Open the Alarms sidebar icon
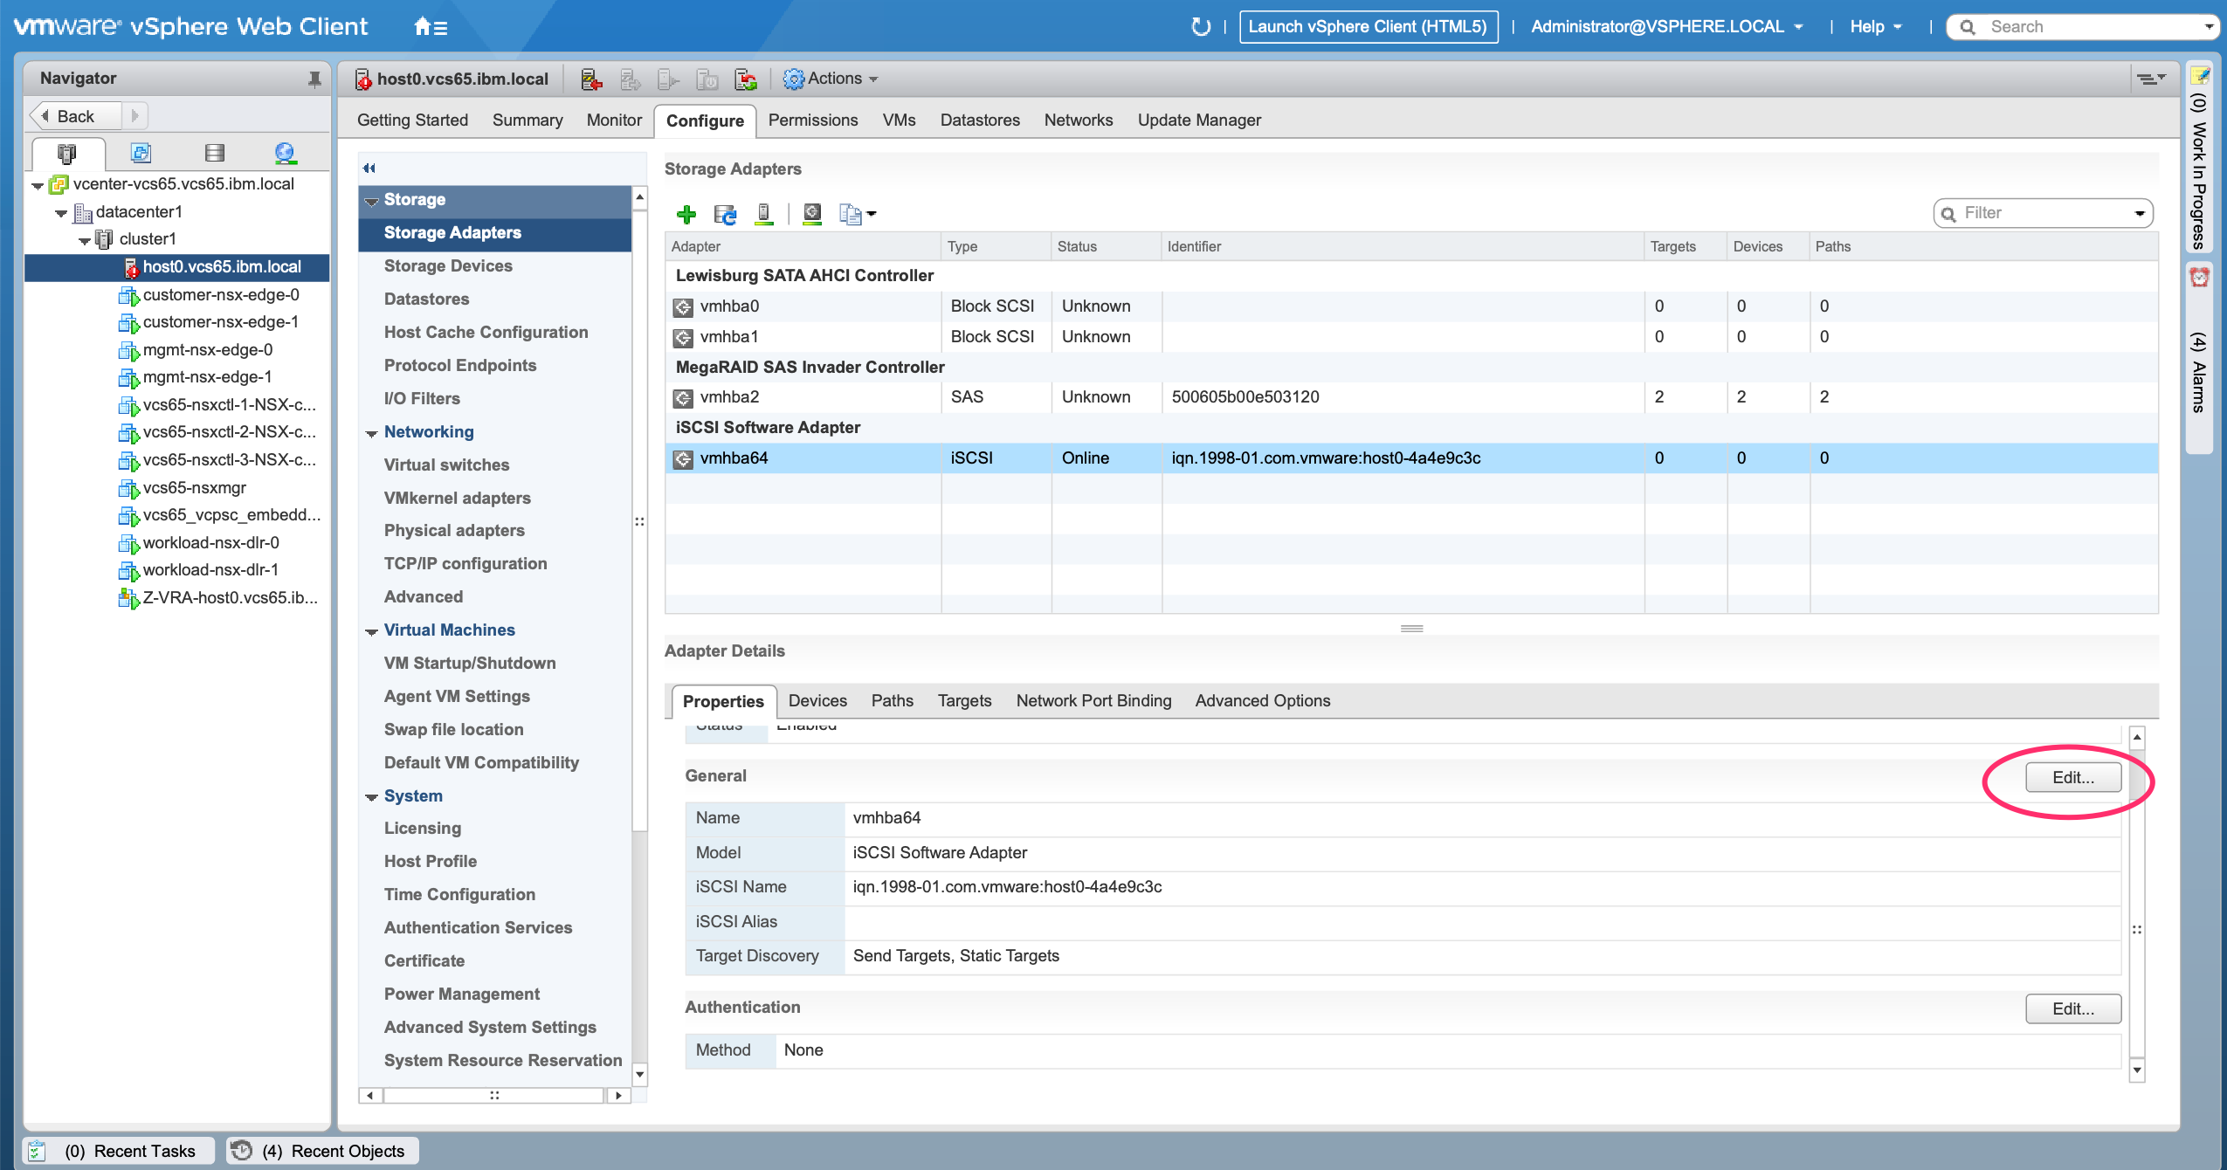 click(2199, 278)
